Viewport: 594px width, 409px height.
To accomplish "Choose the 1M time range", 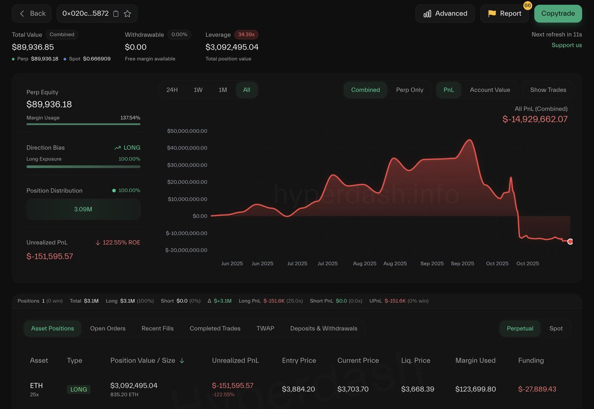I will (x=223, y=90).
